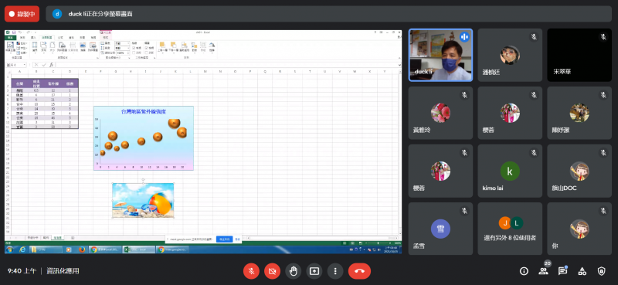
Task: Switch to the Data ribbon tab
Action: coord(71,37)
